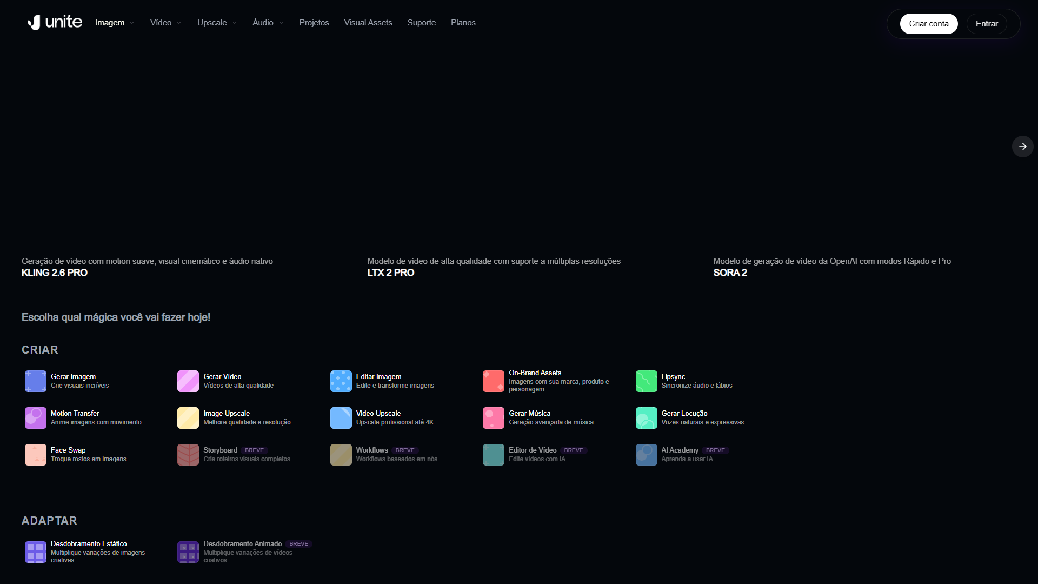Open the Image Upscale icon
The image size is (1038, 584).
pyautogui.click(x=188, y=418)
